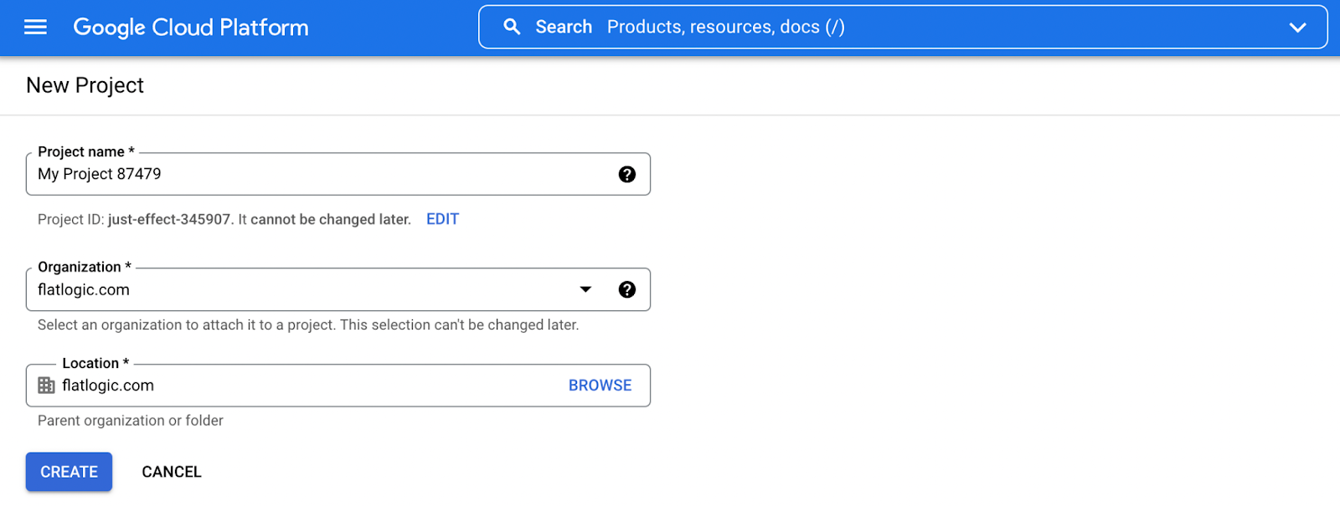Screen dimensions: 1340x506
Task: Open the main navigation hamburger menu
Action: [35, 28]
